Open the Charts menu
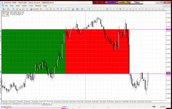This screenshot has width=172, height=109. tap(24, 6)
